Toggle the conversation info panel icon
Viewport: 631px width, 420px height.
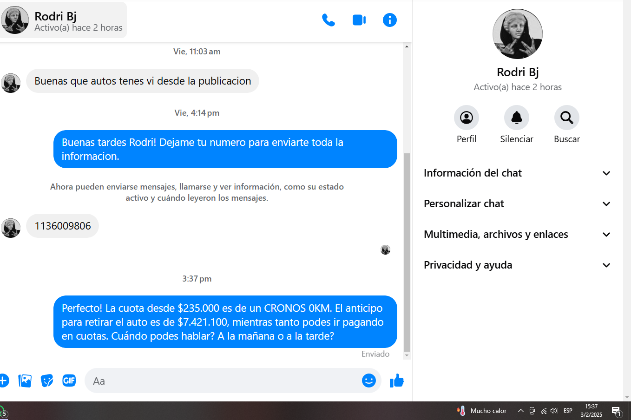pos(389,20)
